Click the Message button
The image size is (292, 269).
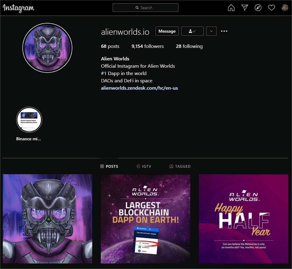pos(167,31)
